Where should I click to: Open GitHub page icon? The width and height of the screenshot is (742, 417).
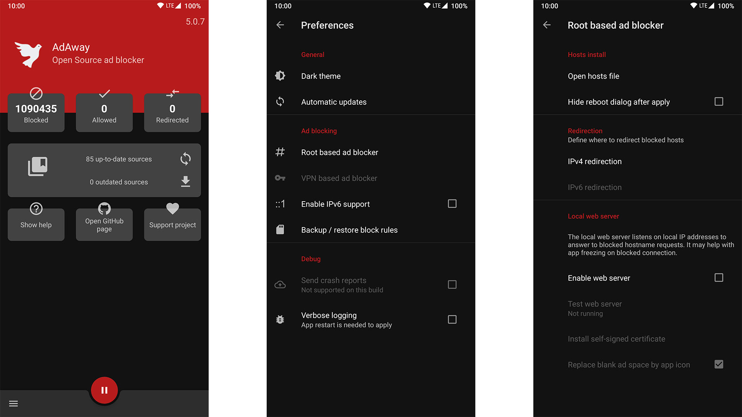(104, 208)
